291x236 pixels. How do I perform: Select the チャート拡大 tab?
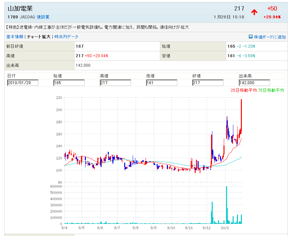(39, 37)
